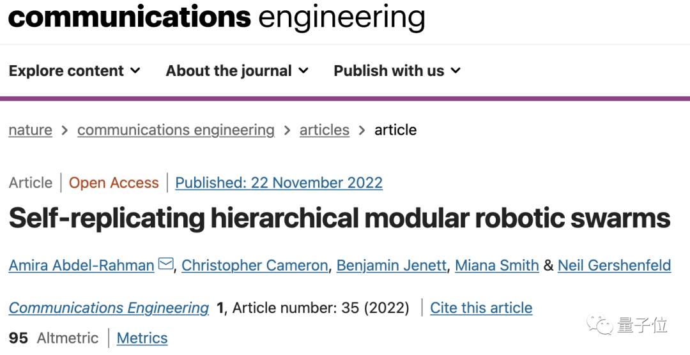Click Cite this article
690x355 pixels.
click(480, 308)
